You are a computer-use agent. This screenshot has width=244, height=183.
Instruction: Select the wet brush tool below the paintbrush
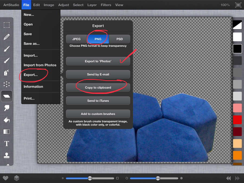pyautogui.click(x=7, y=60)
